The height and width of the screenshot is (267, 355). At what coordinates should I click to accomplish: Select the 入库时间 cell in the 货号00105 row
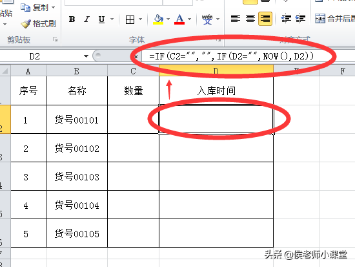coord(216,233)
